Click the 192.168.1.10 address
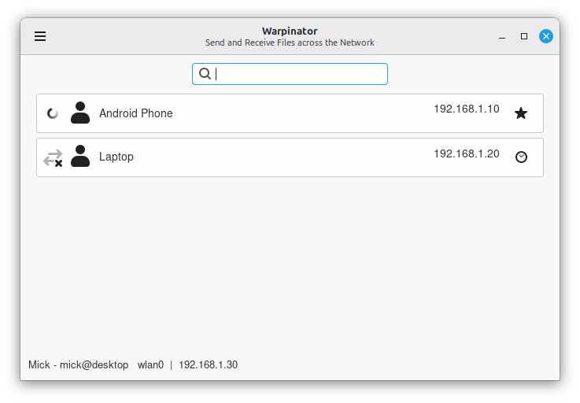The image size is (580, 403). point(467,109)
